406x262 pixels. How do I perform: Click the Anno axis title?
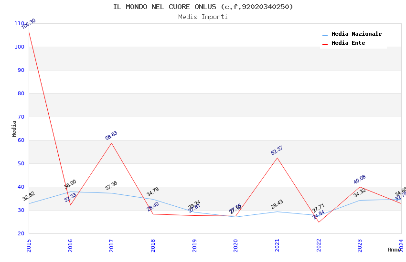[x=394, y=250]
